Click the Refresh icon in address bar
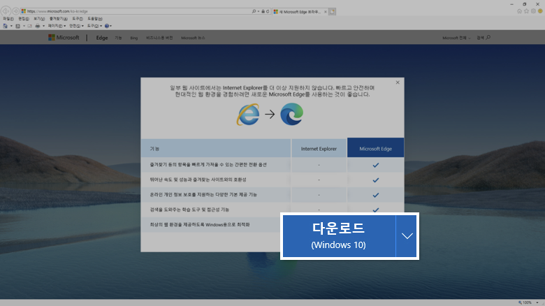Image resolution: width=545 pixels, height=306 pixels. coord(267,12)
